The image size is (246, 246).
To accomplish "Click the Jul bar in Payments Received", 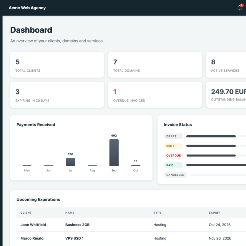I will tap(70, 162).
